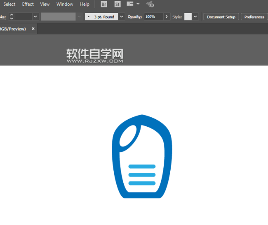Click the Opacity 100% input field

coord(153,17)
